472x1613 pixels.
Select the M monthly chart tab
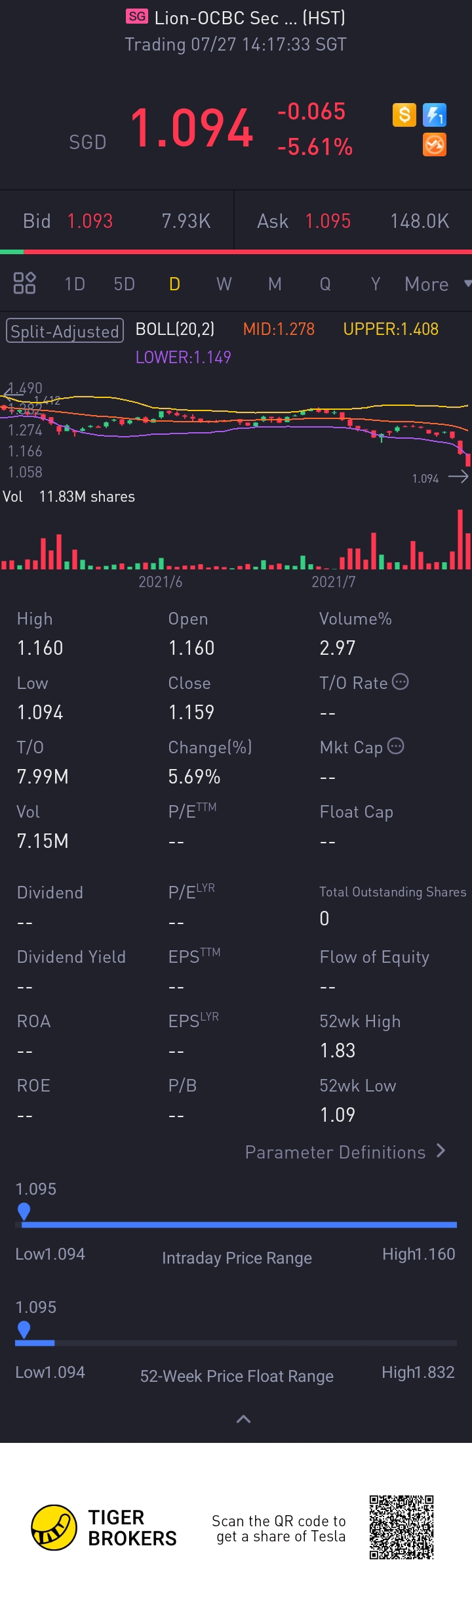[x=275, y=284]
